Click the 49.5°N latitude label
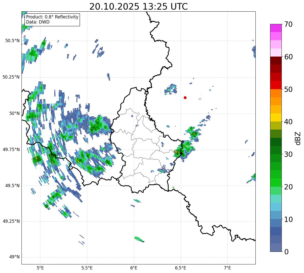 pos(12,186)
